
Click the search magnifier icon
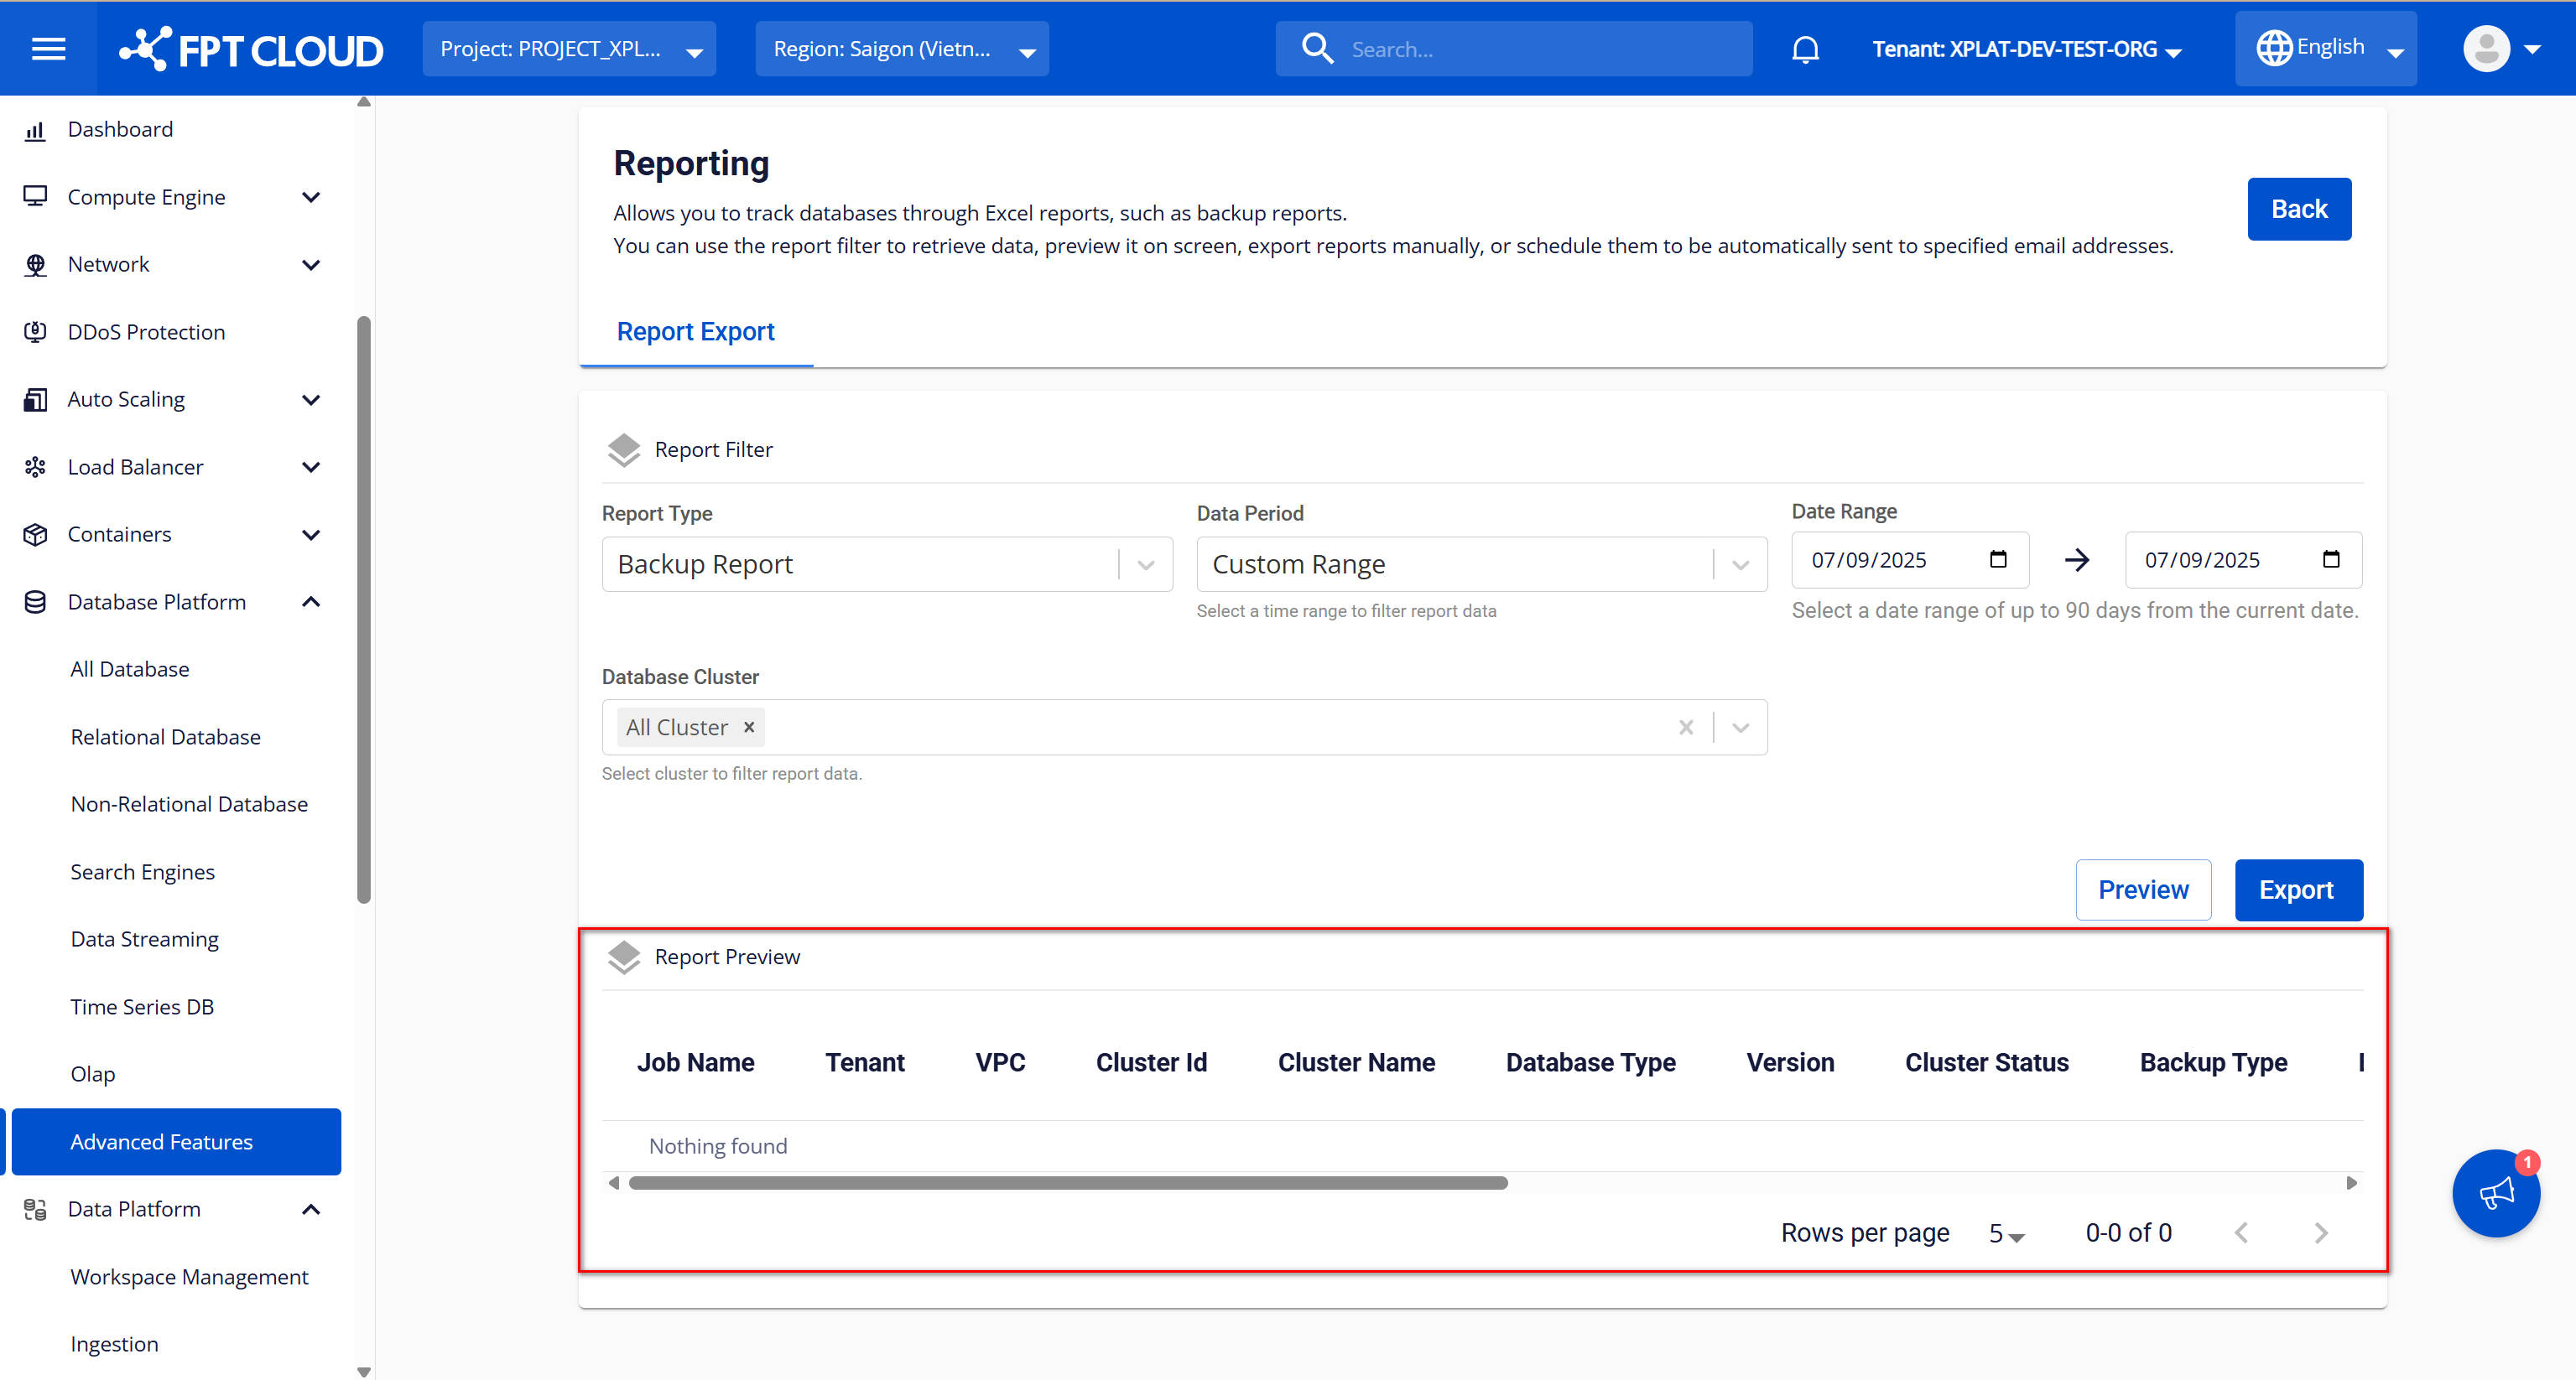(x=1317, y=48)
